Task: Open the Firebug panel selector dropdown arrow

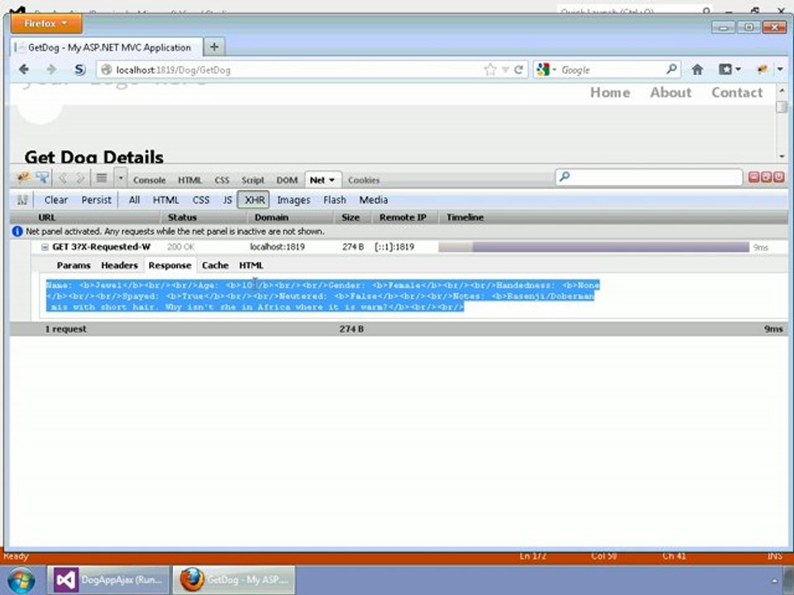Action: coord(121,178)
